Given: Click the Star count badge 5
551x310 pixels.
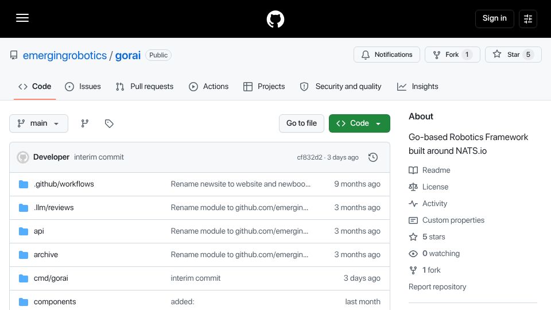Looking at the screenshot, I should pos(528,55).
